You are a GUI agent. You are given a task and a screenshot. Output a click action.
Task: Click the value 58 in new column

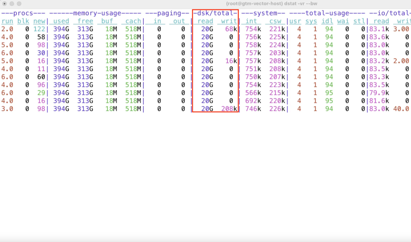point(41,37)
